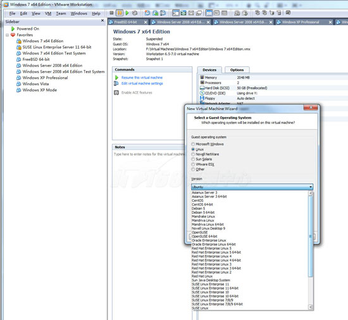Click the FreeBSD 64-bit sidebar VM icon

tap(18, 59)
